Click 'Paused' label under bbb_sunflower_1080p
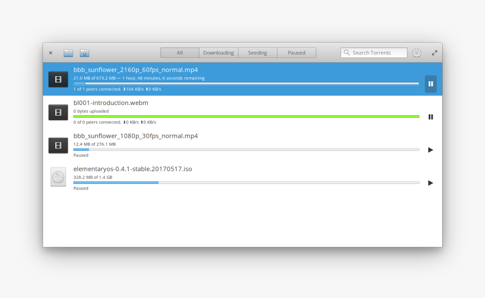Viewport: 485px width, 298px height. 81,155
